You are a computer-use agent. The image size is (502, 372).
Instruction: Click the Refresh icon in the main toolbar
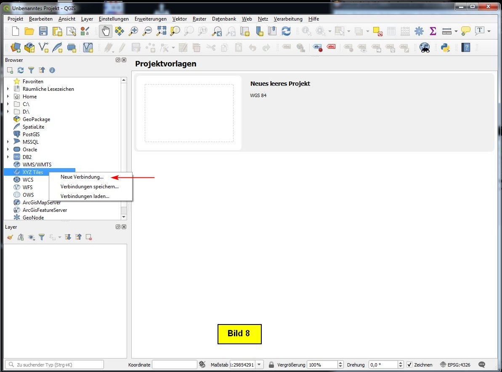pos(286,31)
